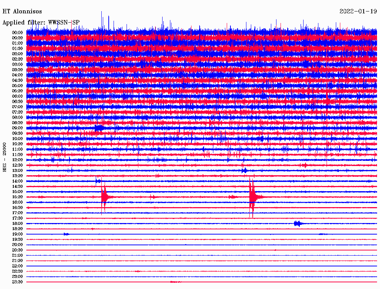Click the station title 'HT Alonnisos'
380x289 pixels.
[x=22, y=11]
